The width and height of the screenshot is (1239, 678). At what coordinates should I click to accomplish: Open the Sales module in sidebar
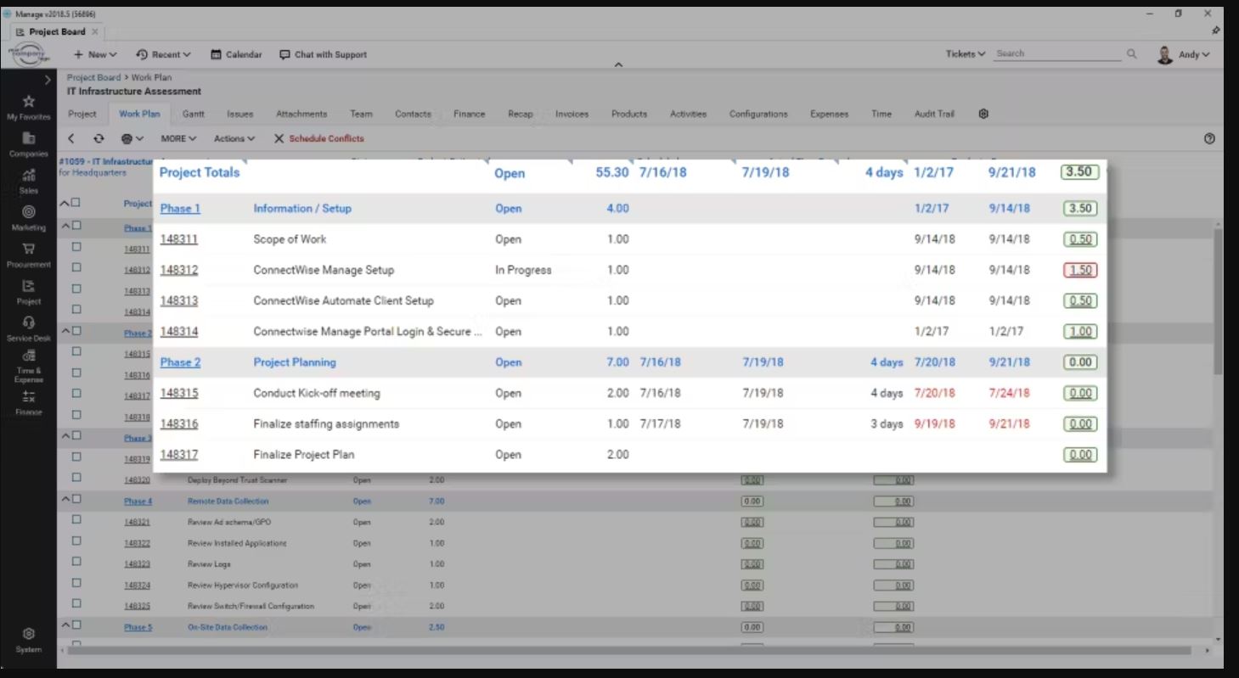click(x=28, y=181)
